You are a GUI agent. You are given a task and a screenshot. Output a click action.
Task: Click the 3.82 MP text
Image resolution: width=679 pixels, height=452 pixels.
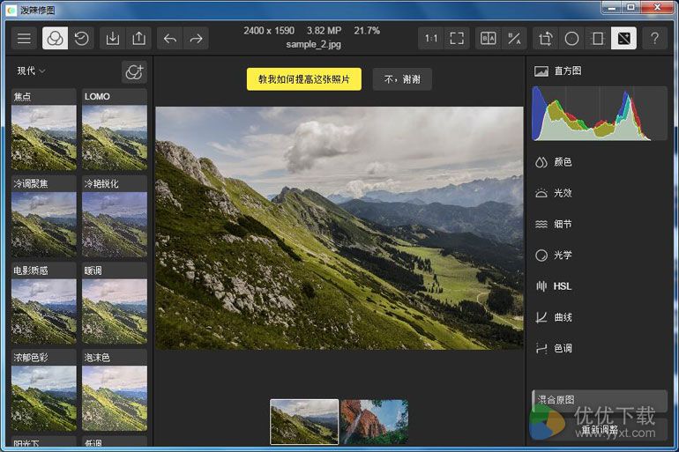tap(324, 31)
